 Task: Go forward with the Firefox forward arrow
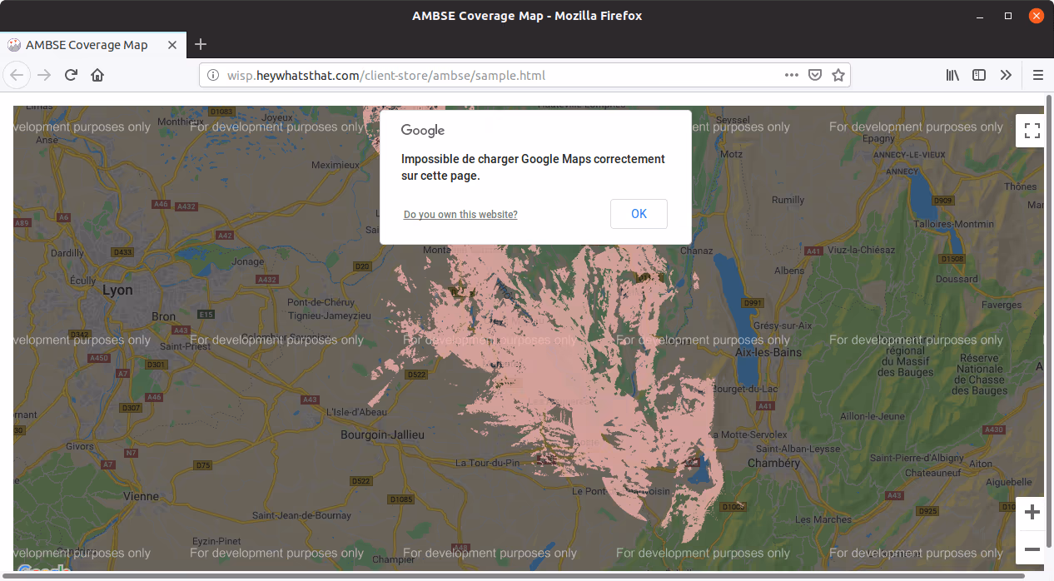[x=45, y=75]
